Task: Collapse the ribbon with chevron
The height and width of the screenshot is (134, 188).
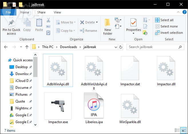Action: (x=178, y=12)
